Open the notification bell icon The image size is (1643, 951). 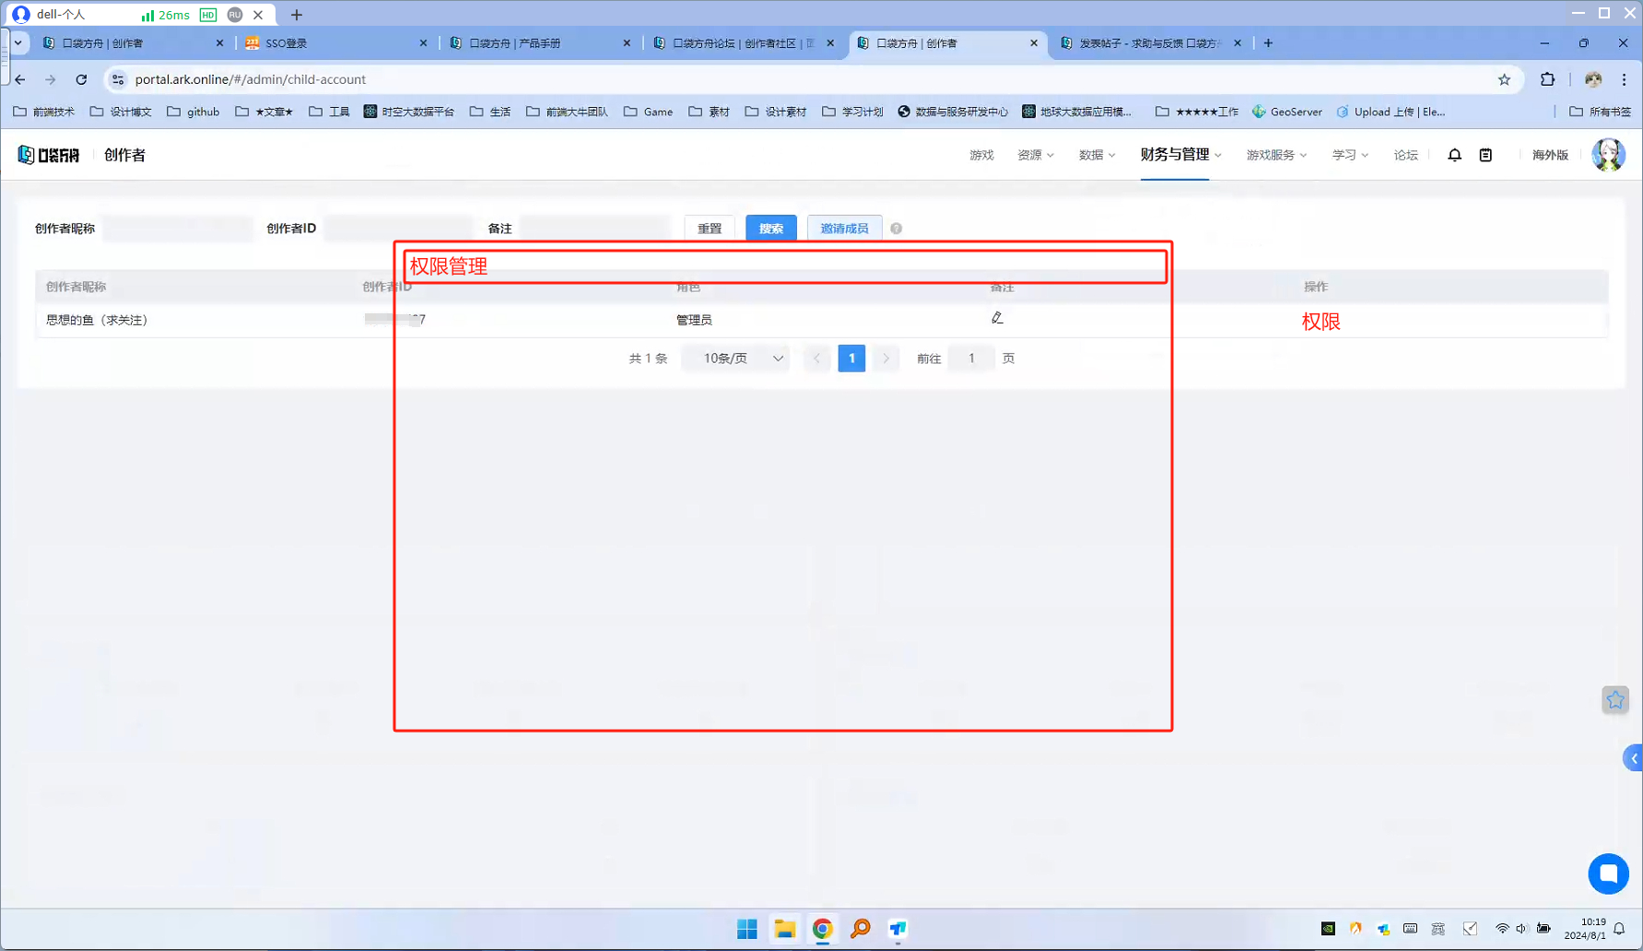pyautogui.click(x=1454, y=155)
